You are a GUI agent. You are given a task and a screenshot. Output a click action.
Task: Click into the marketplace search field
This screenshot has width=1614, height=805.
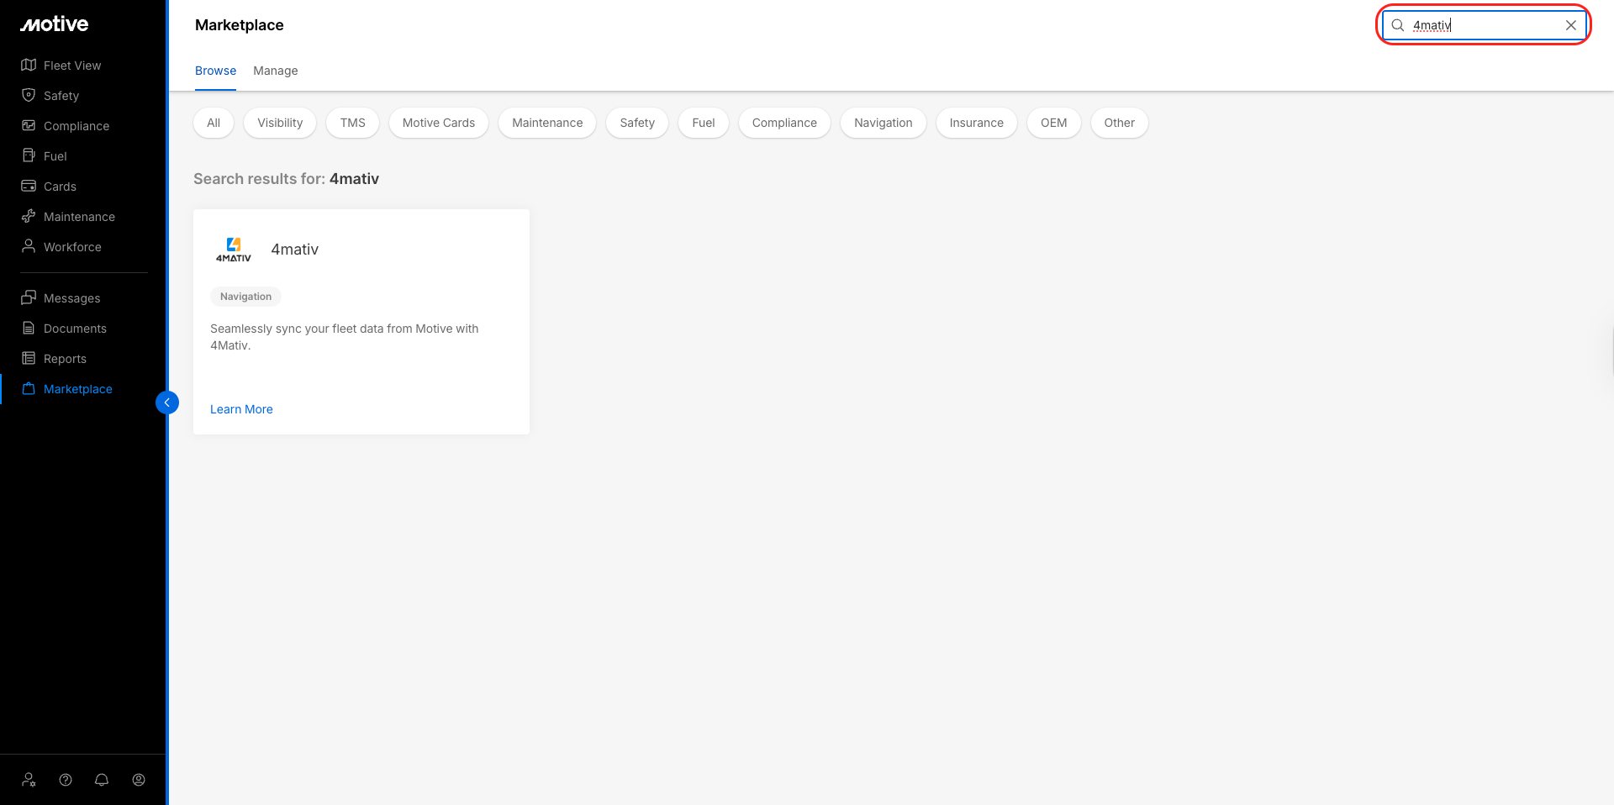click(1484, 25)
